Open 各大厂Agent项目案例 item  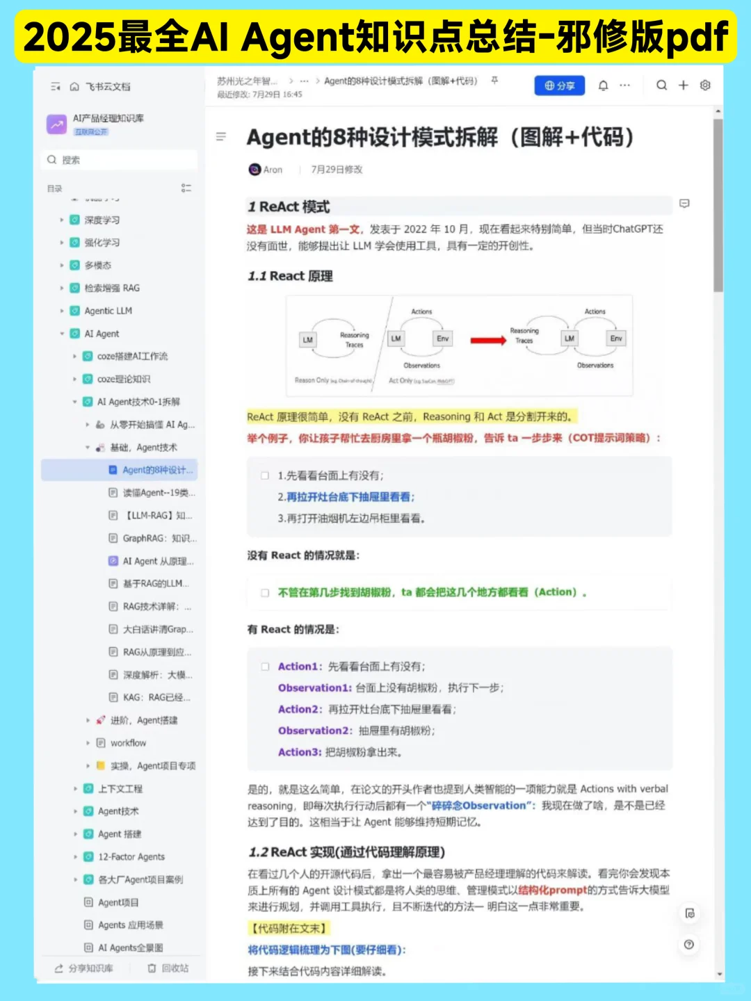click(140, 880)
